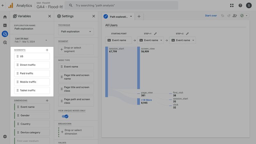This screenshot has width=256, height=144.
Task: Click the plus icon next to Segments
Action: click(x=47, y=50)
